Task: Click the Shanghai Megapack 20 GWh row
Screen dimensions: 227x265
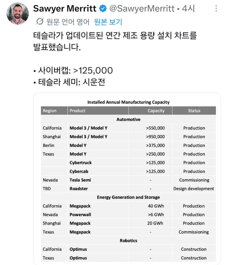Action: pos(128,223)
